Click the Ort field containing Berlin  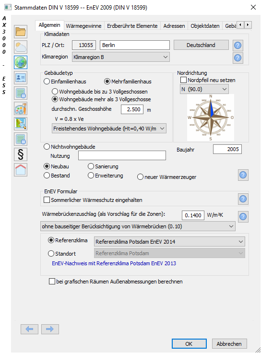[135, 45]
